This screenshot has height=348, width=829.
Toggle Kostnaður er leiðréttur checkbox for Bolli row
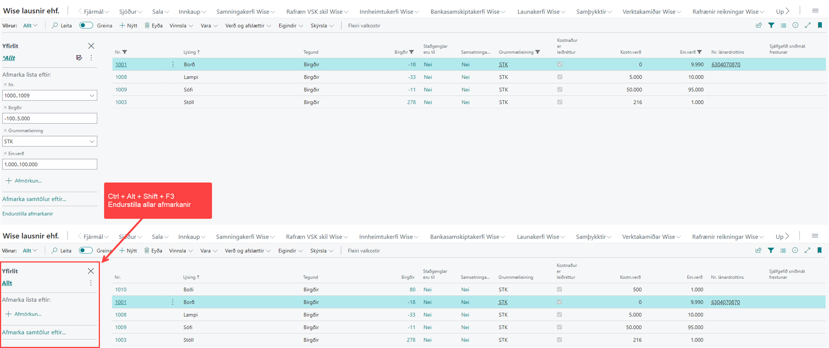pos(559,289)
